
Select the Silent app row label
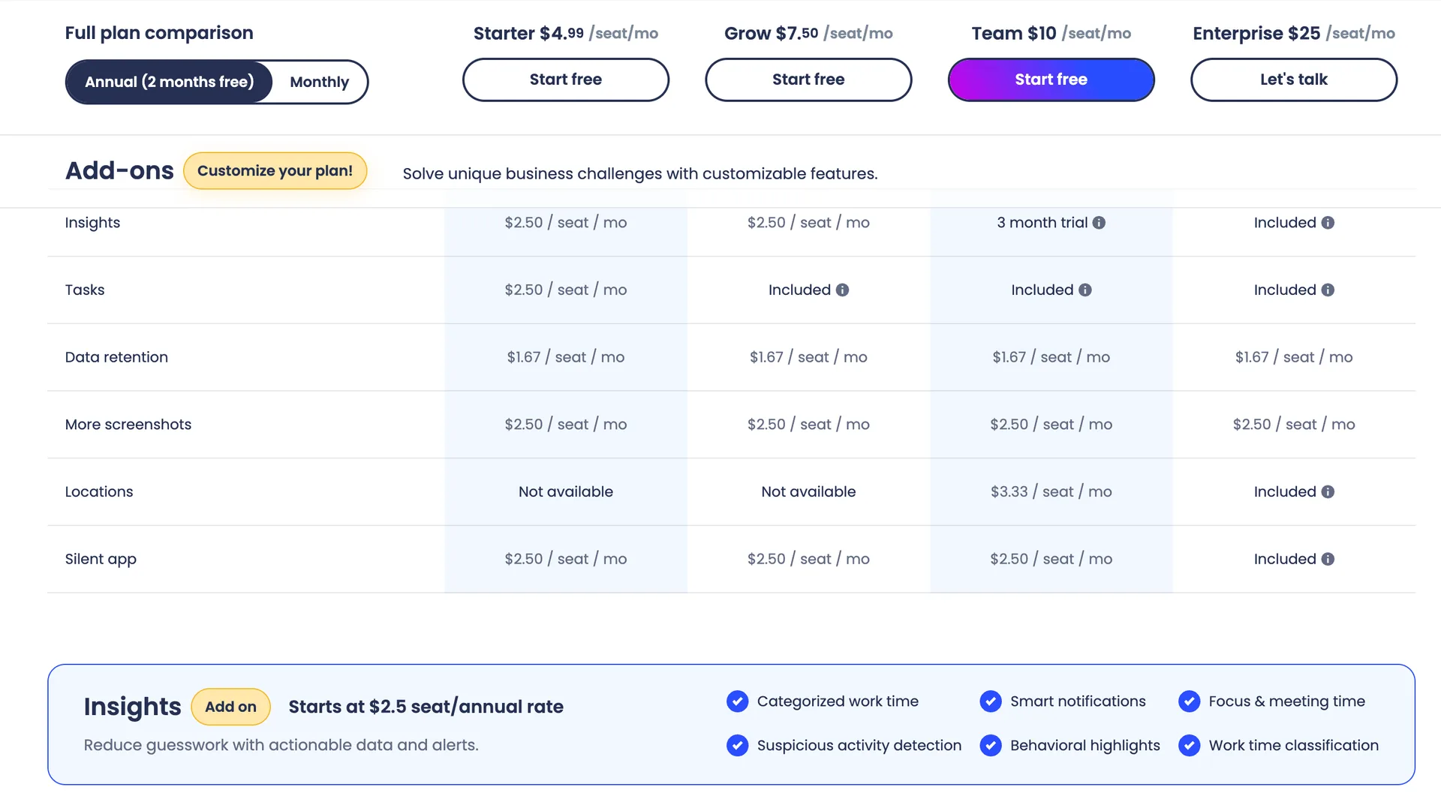[101, 560]
